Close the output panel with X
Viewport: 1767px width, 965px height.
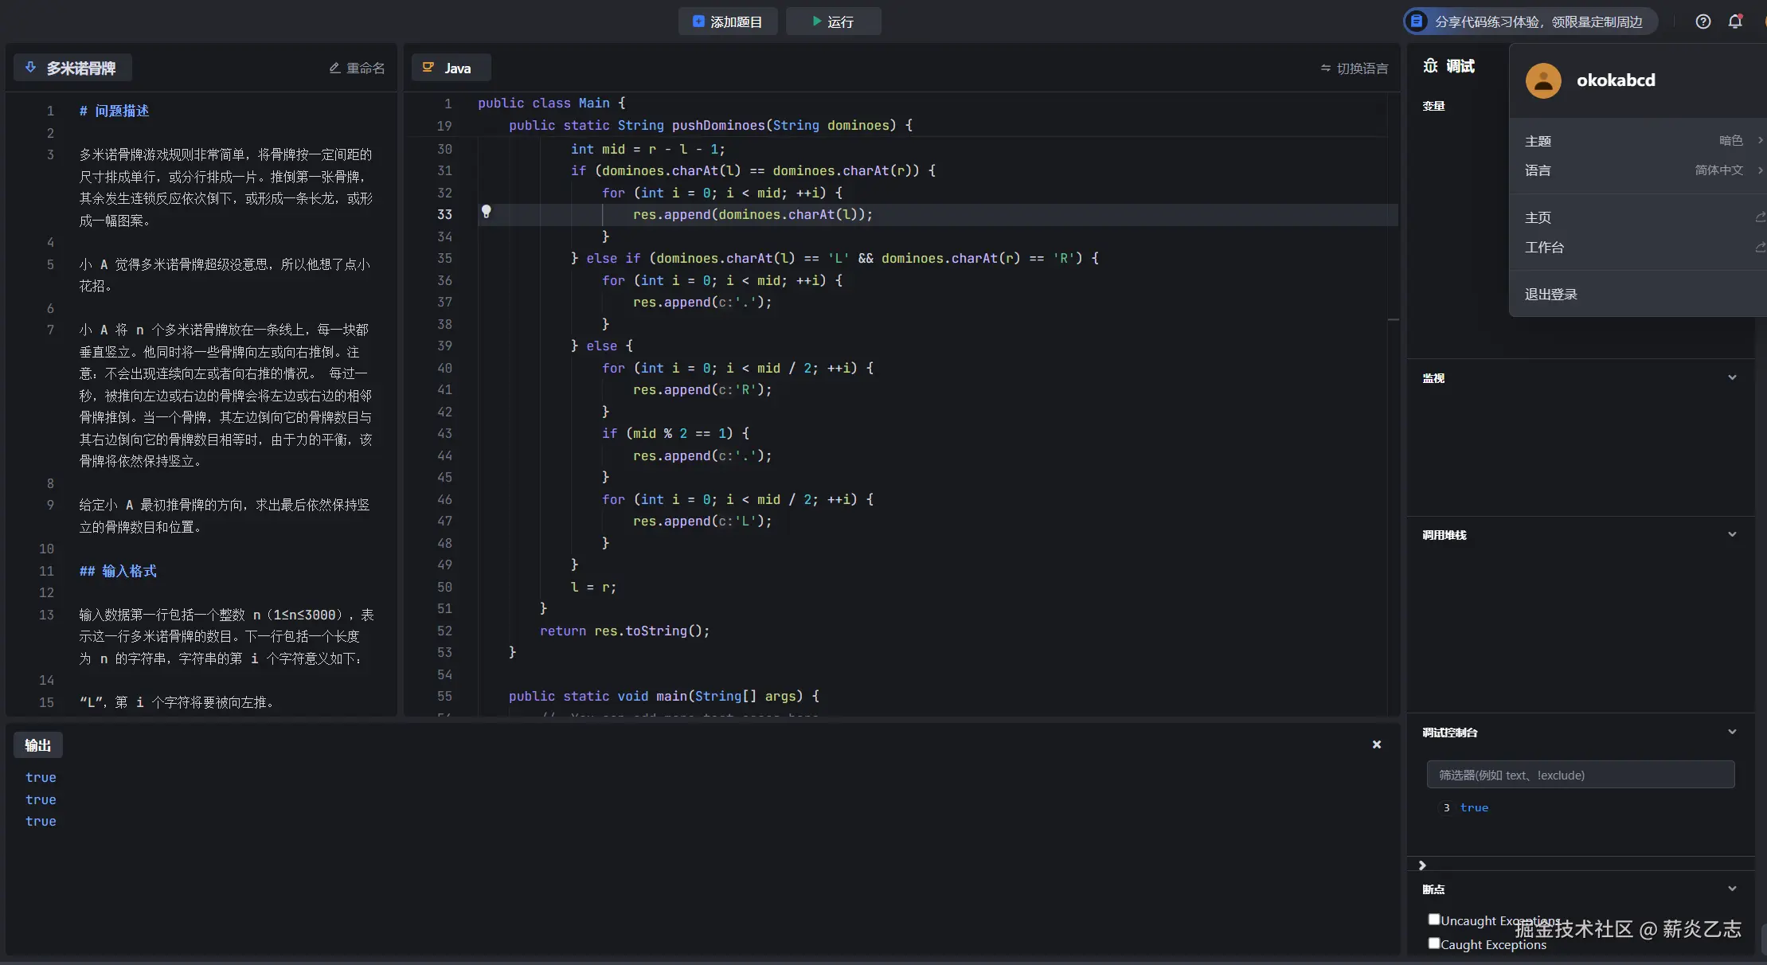click(x=1376, y=744)
